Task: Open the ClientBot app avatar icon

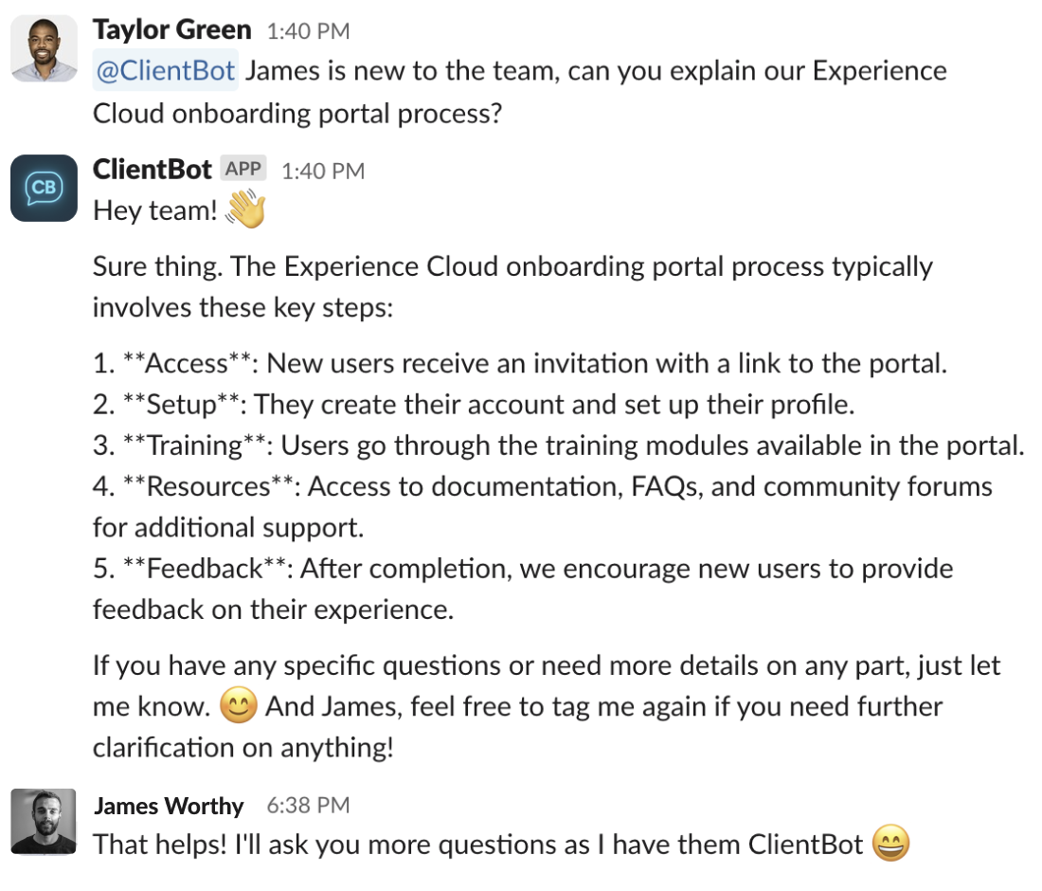Action: point(44,189)
